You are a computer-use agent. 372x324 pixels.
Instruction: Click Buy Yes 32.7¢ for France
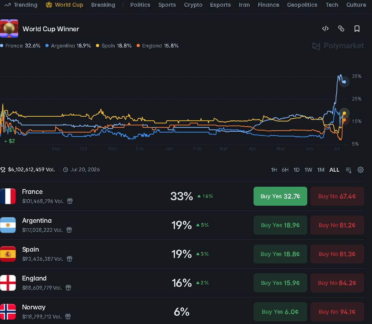280,196
